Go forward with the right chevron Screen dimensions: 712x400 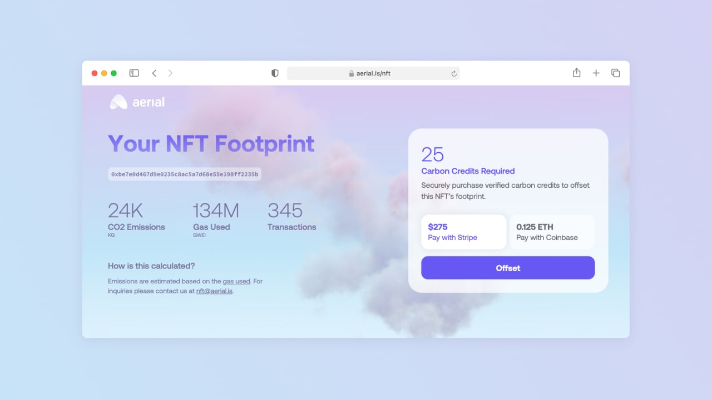tap(170, 73)
